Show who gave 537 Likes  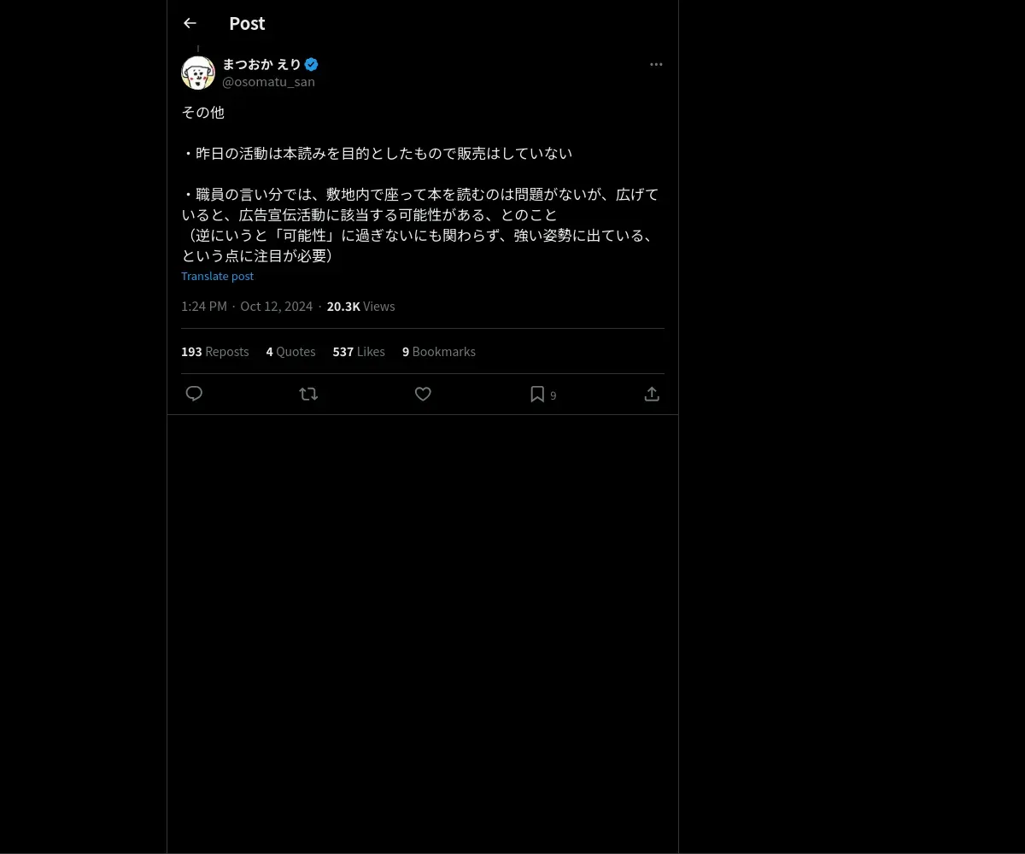(359, 352)
